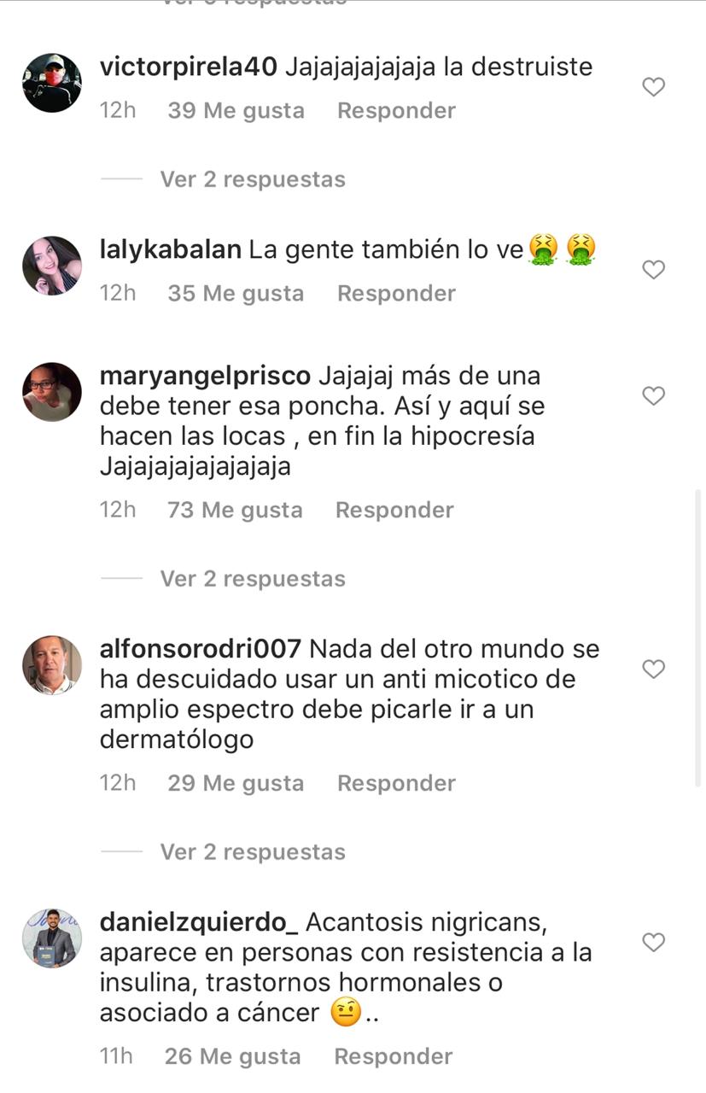Like victorpirela40's comment with the heart
Image resolution: width=706 pixels, height=1093 pixels.
[653, 87]
